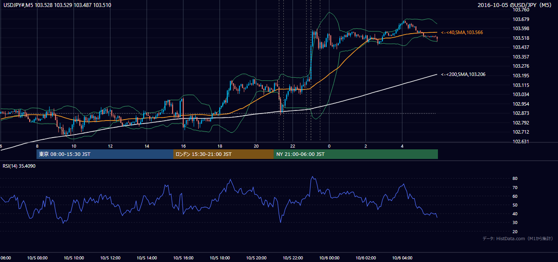Click hour 8 tick on chart axis
Screen dimensions: 558x262
tap(37, 146)
